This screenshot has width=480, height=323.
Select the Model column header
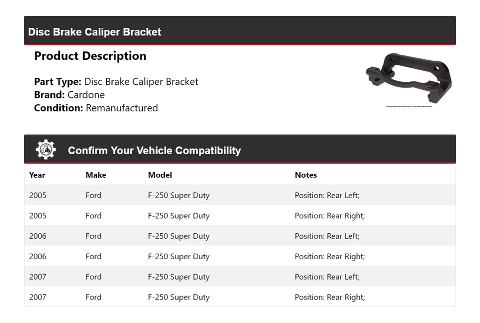[159, 175]
